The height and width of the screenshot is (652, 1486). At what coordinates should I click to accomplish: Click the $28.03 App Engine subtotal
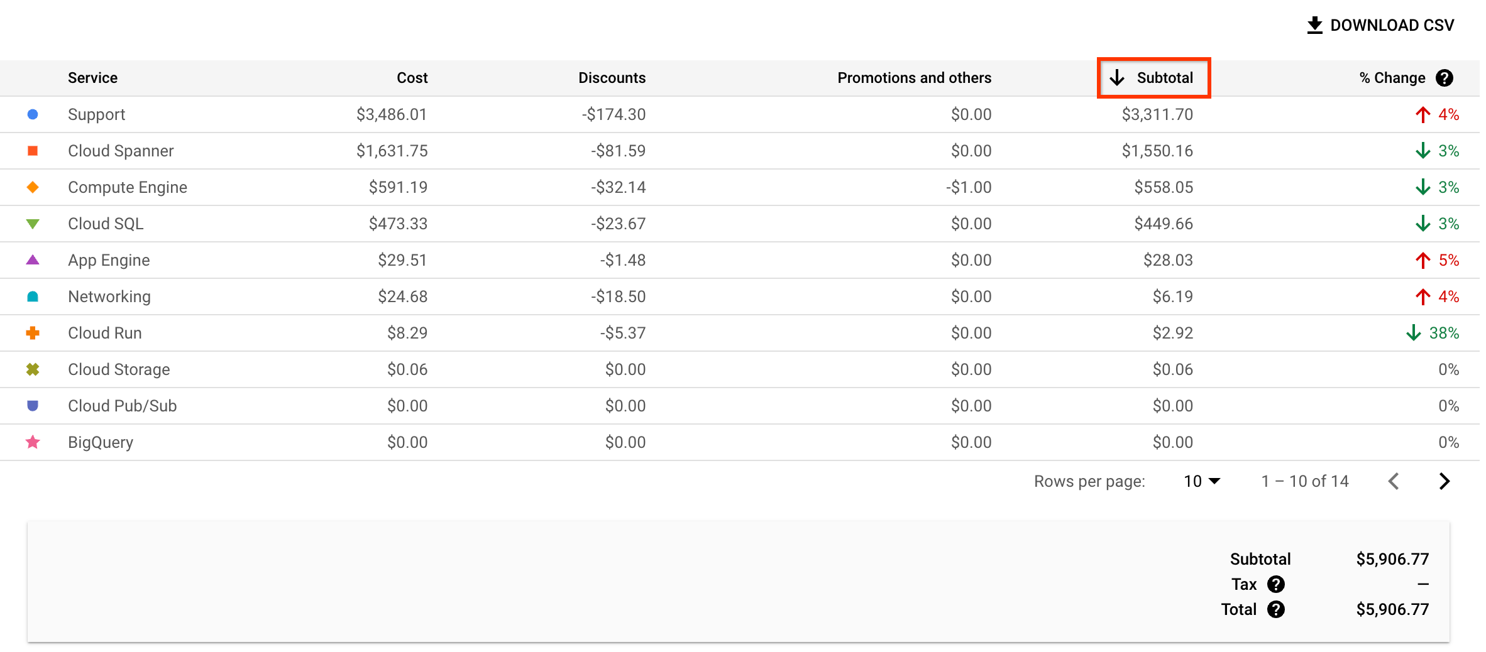(x=1168, y=260)
